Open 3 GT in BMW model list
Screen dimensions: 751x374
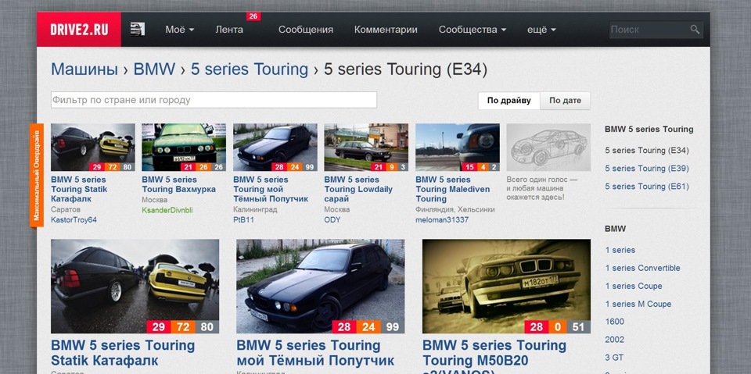click(x=614, y=358)
